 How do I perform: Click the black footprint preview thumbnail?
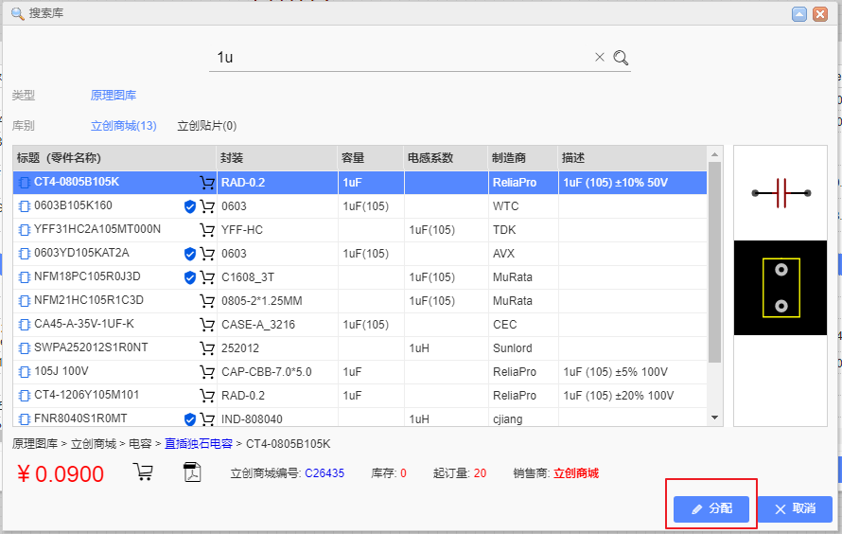pyautogui.click(x=781, y=288)
